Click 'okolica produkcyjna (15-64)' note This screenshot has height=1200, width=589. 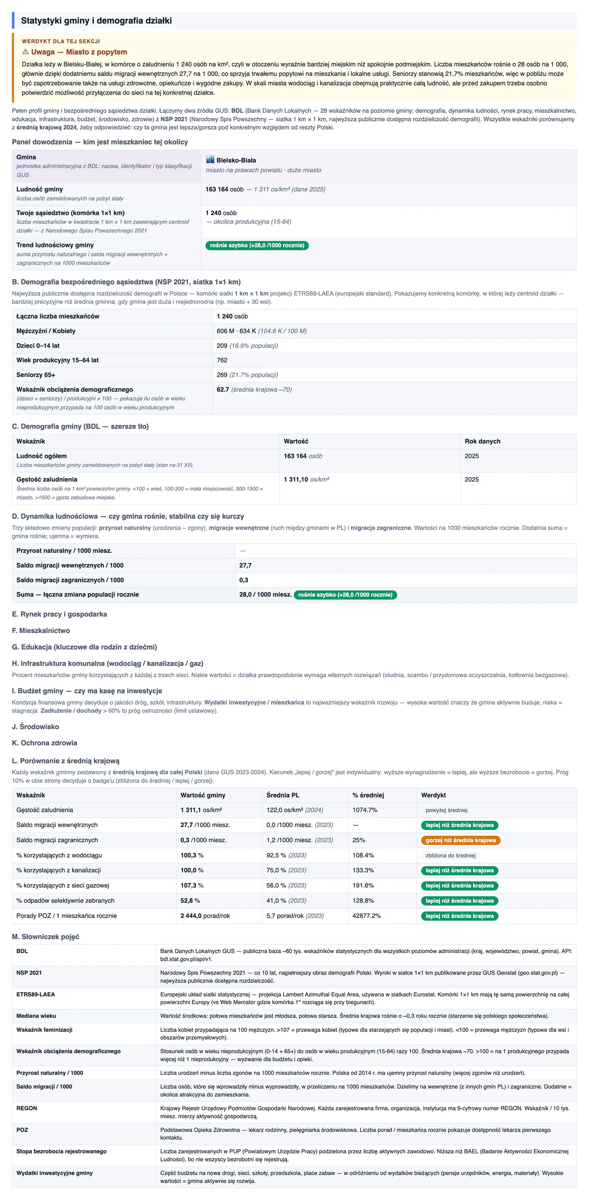248,222
